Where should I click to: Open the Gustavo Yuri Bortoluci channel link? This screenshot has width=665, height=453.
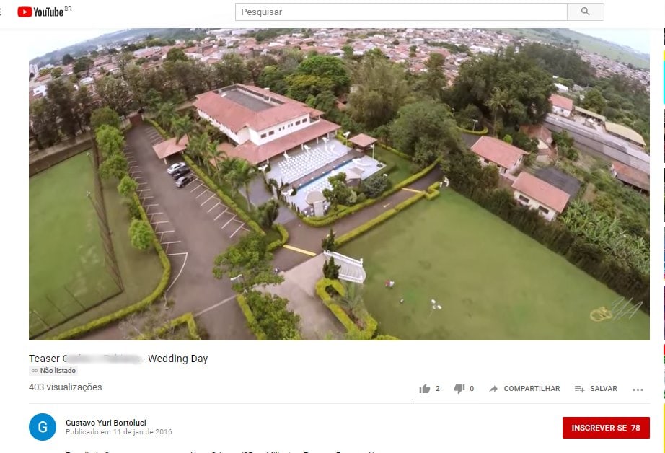click(x=106, y=423)
